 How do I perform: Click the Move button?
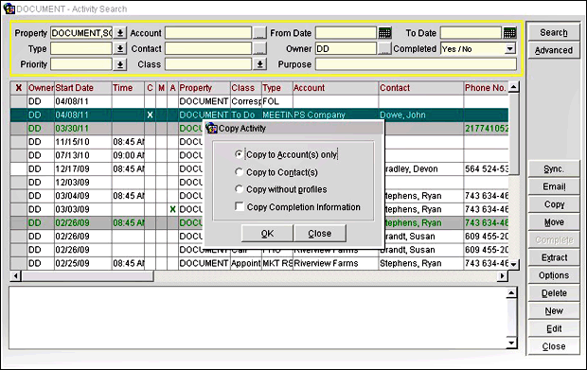coord(554,222)
